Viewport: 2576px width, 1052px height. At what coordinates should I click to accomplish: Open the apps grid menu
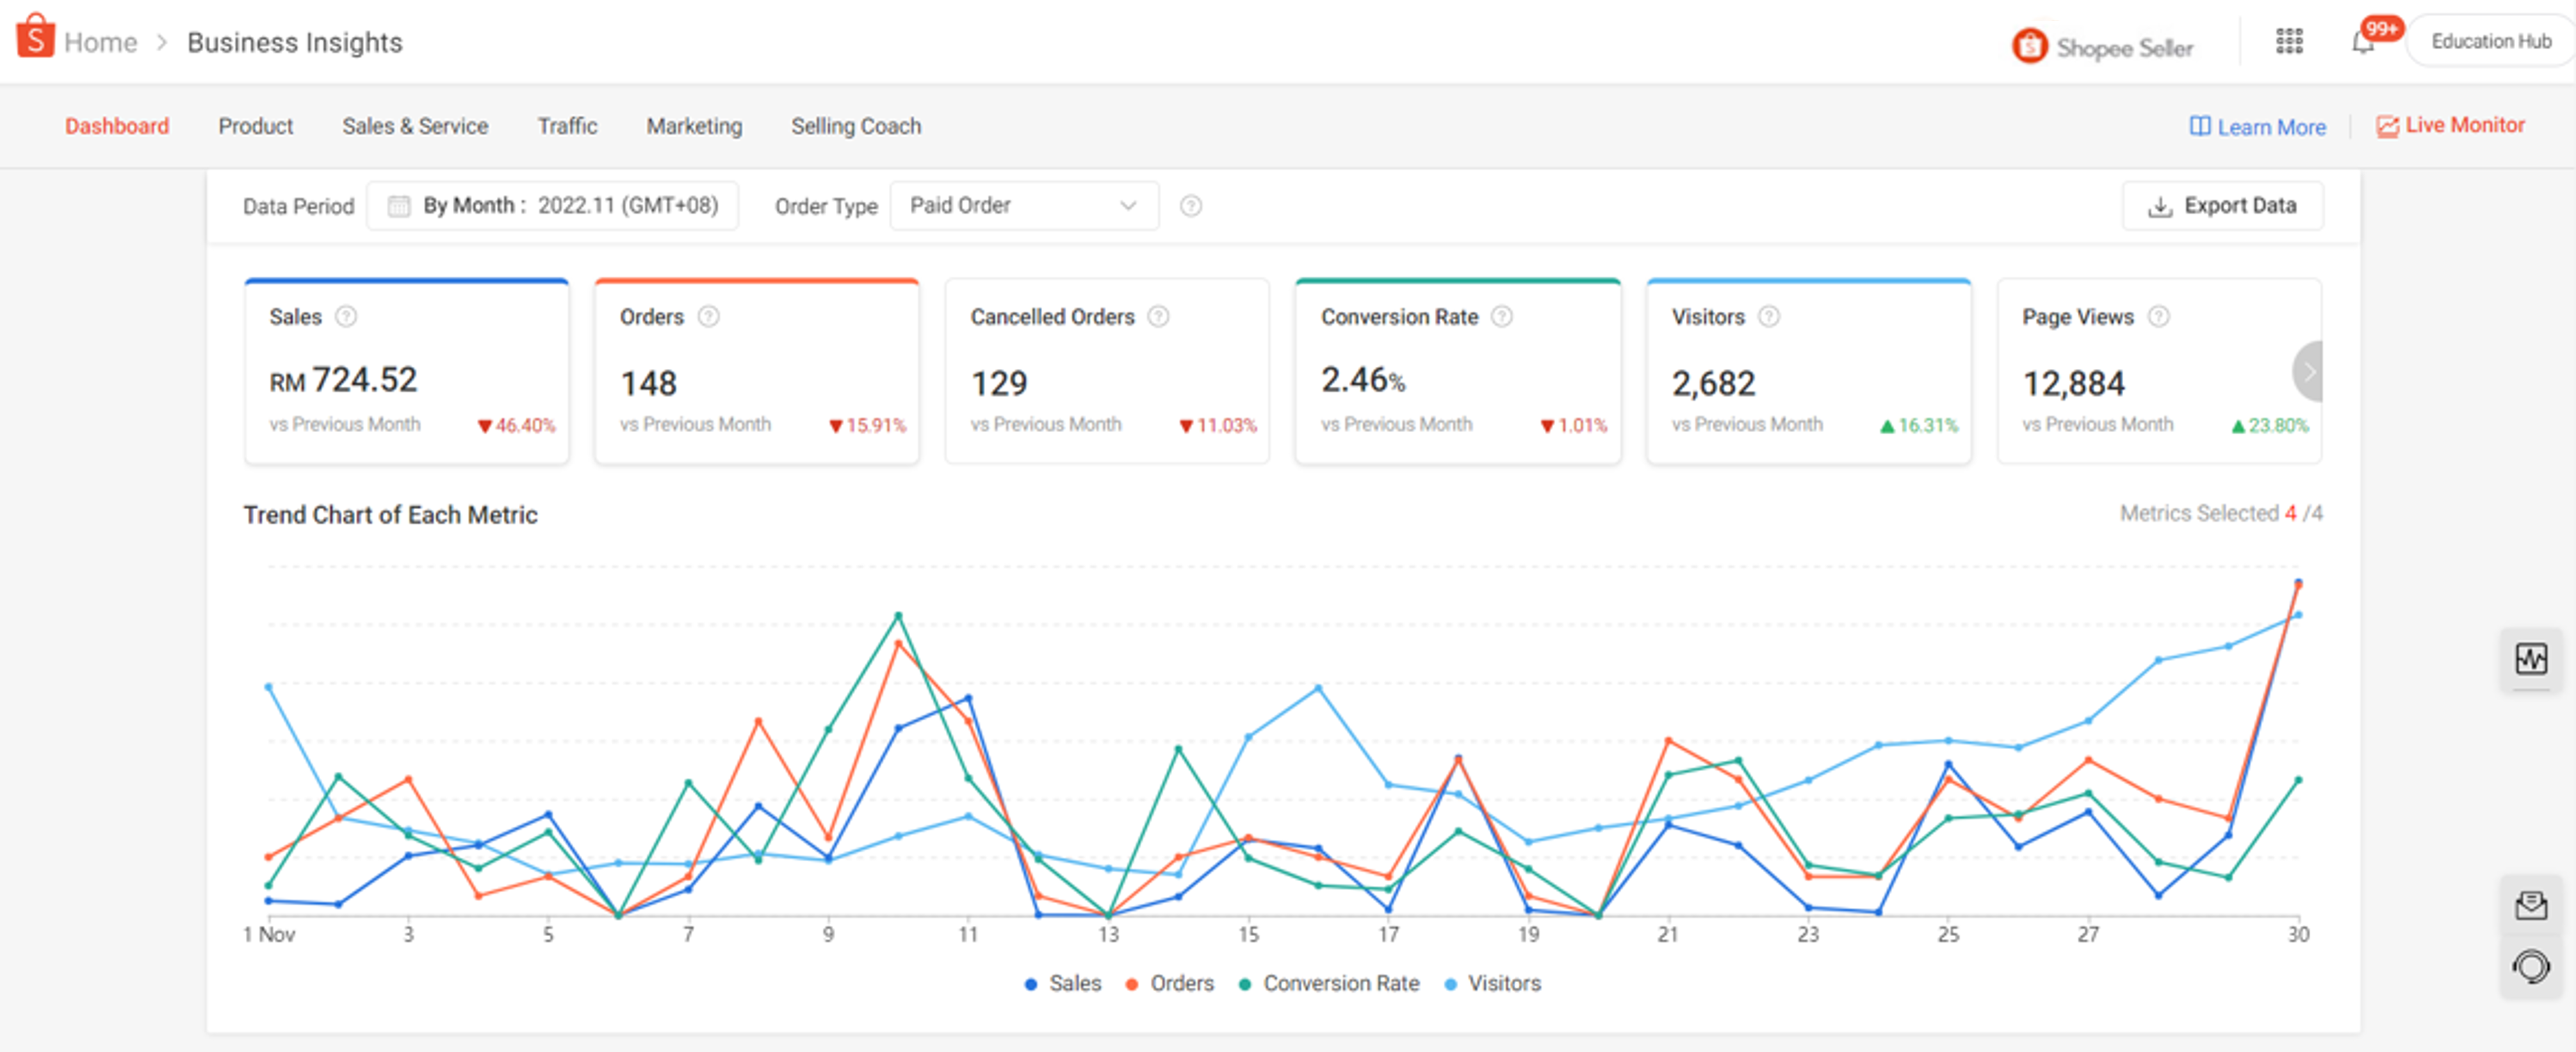2290,40
